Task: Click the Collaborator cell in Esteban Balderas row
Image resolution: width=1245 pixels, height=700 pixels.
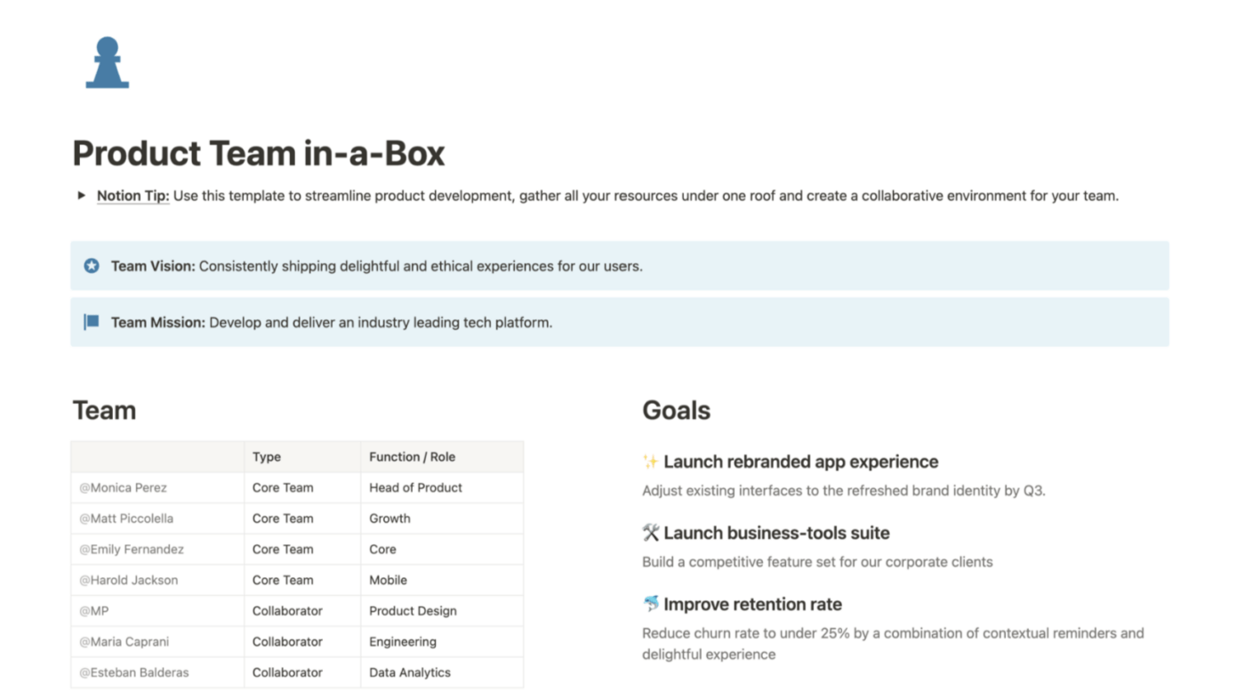Action: click(x=302, y=672)
